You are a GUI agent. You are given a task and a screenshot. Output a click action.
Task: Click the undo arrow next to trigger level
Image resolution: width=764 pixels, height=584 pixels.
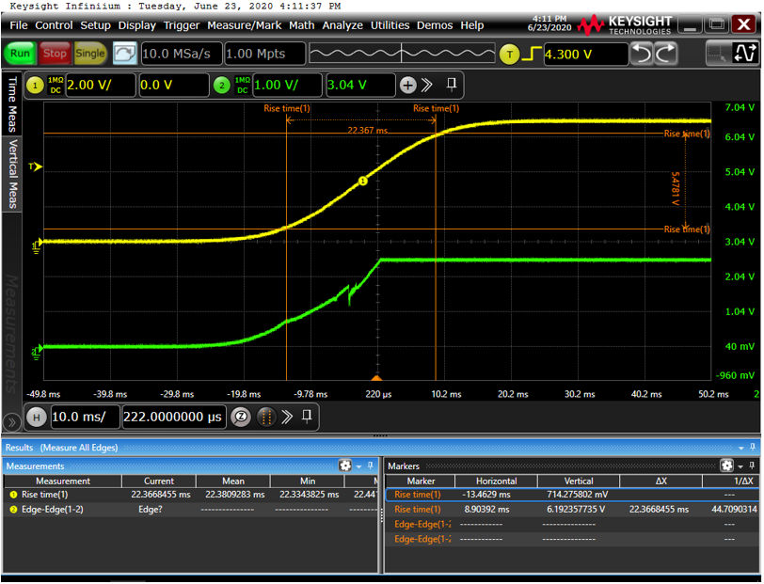point(640,55)
